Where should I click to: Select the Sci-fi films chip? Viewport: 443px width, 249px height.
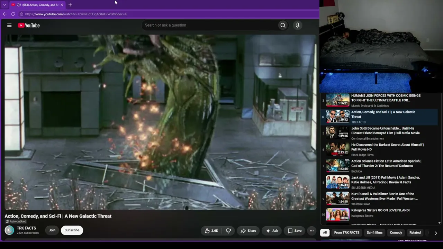tap(374, 233)
